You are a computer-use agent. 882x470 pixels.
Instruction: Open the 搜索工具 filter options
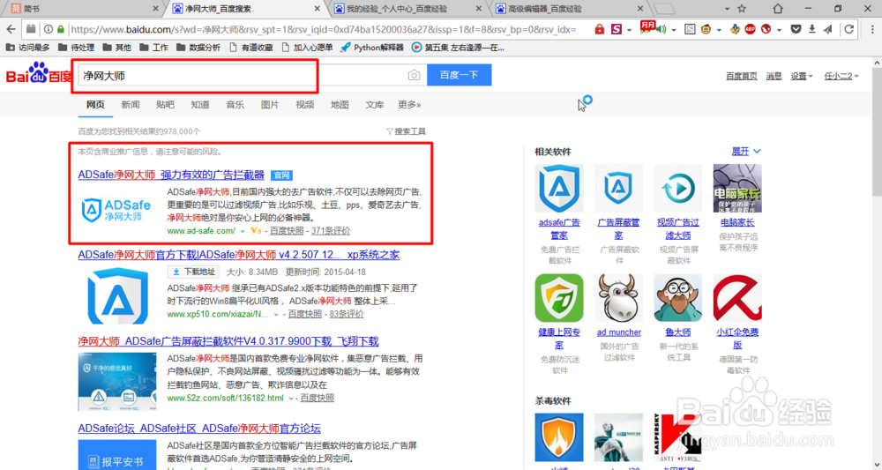406,131
